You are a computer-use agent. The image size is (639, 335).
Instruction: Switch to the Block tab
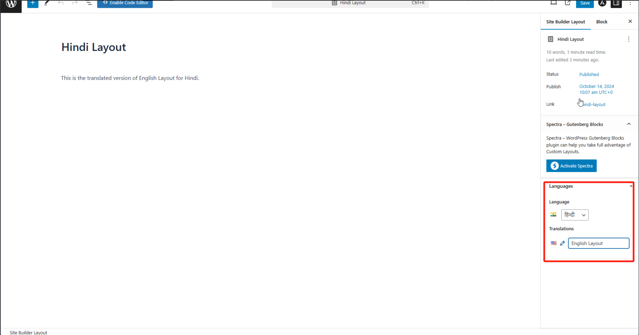(601, 22)
